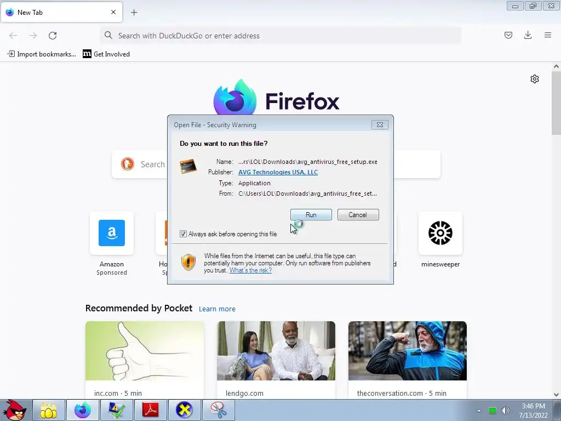This screenshot has height=421, width=561.
Task: Click Import bookmarks in the bookmarks toolbar
Action: click(x=42, y=54)
